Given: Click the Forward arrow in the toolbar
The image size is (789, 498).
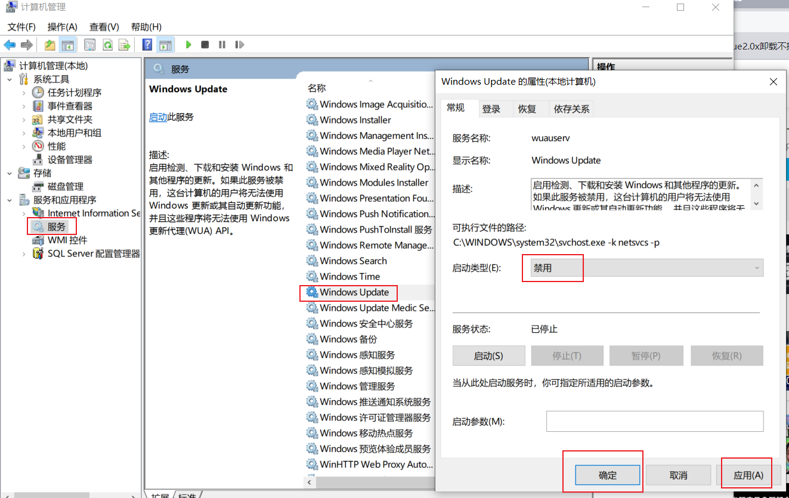Looking at the screenshot, I should coord(26,45).
